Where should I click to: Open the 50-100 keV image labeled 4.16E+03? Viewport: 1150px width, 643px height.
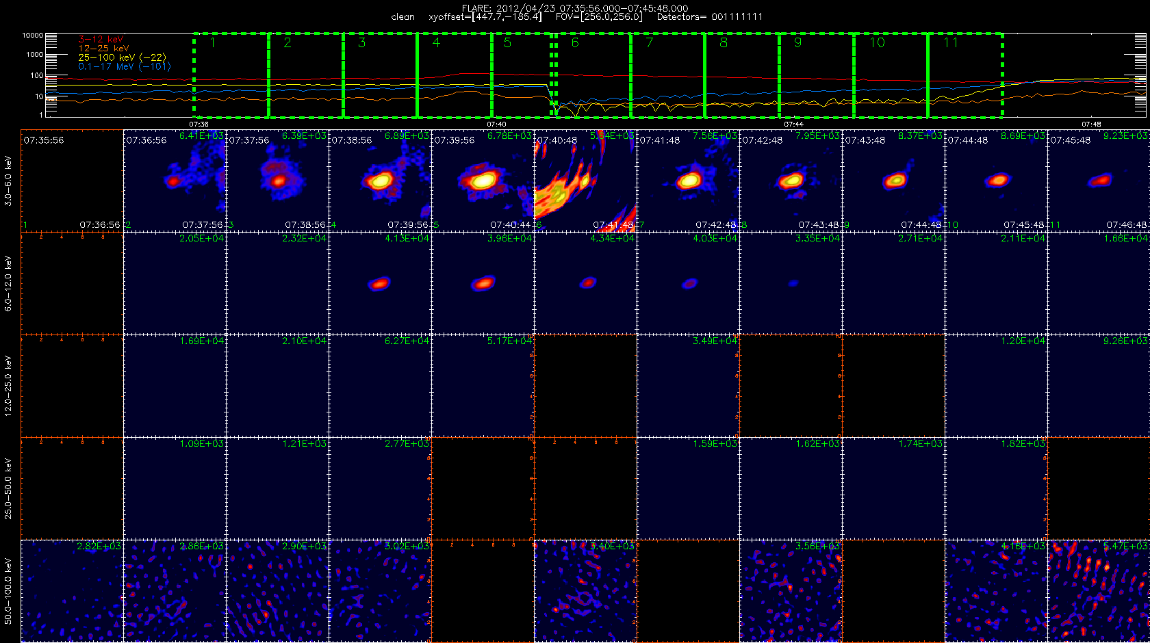(x=996, y=591)
